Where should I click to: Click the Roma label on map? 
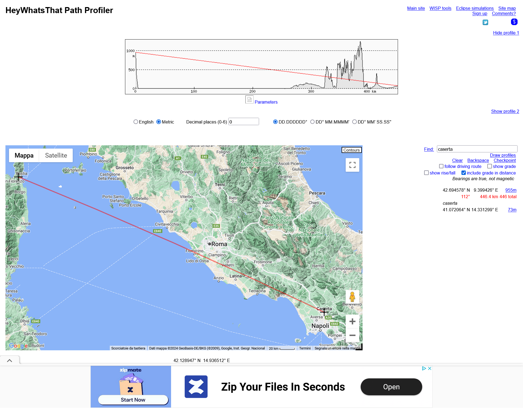pyautogui.click(x=219, y=244)
